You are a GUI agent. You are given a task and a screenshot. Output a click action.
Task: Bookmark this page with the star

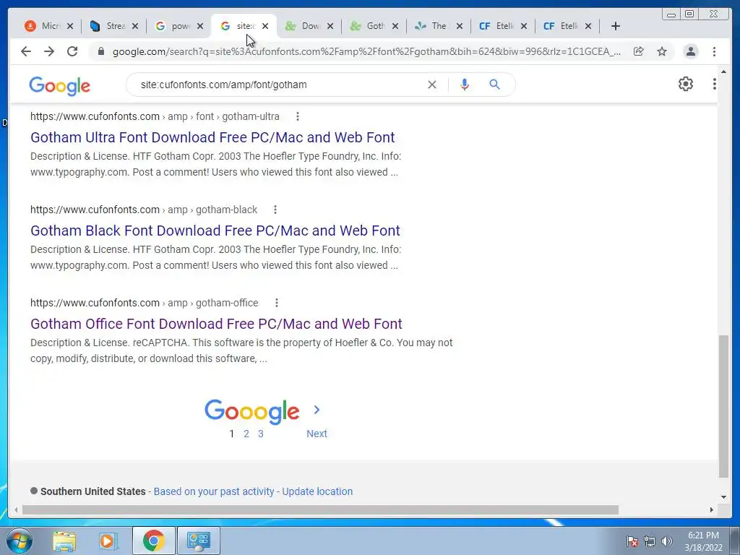662,51
